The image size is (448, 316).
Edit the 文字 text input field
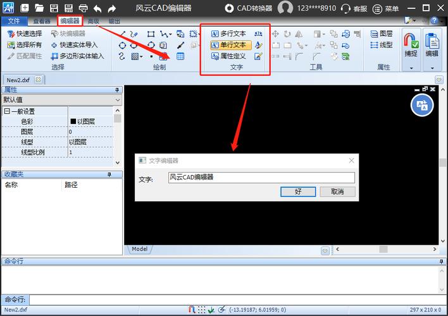261,177
